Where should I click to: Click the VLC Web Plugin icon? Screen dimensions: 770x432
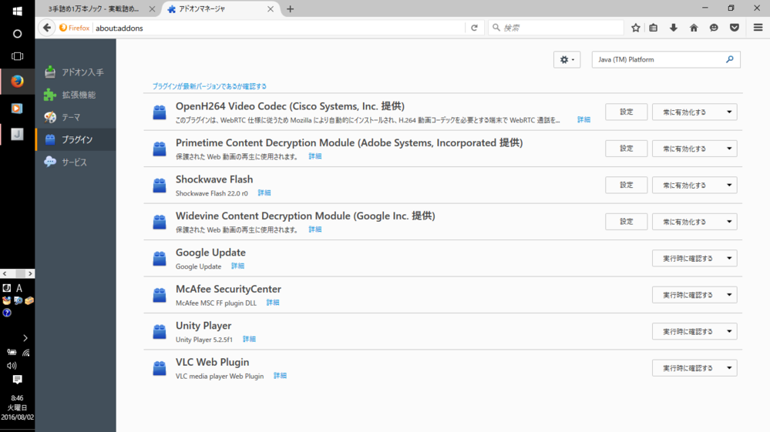click(159, 368)
